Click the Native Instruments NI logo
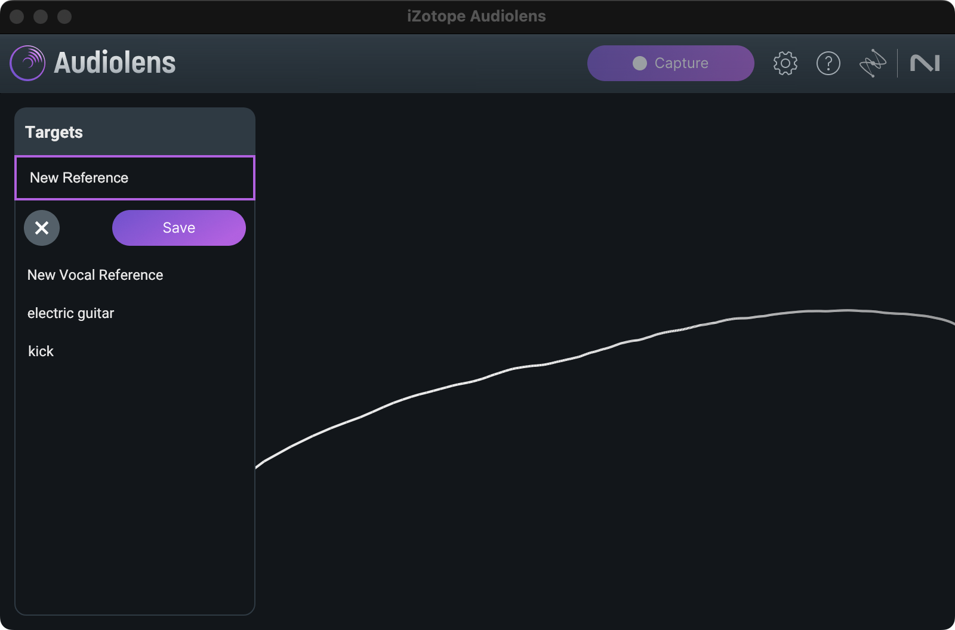The height and width of the screenshot is (630, 955). point(925,63)
